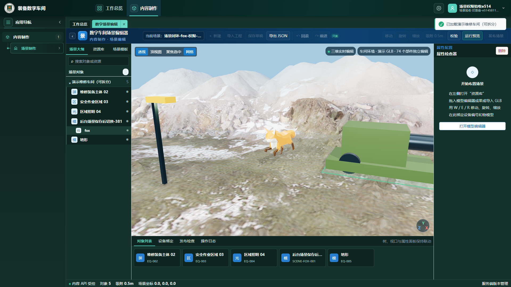Click the 模 icon of 后台场景保存后切换-381 row
The width and height of the screenshot is (511, 287).
pos(75,121)
